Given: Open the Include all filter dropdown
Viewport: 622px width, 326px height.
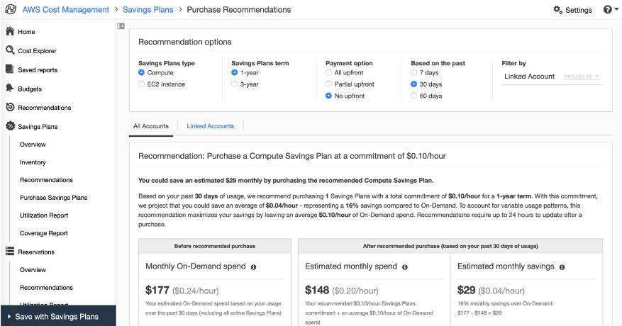Looking at the screenshot, I should (582, 77).
